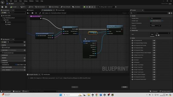Open the Debug menu
This screenshot has width=173, height=97.
coord(25,1)
